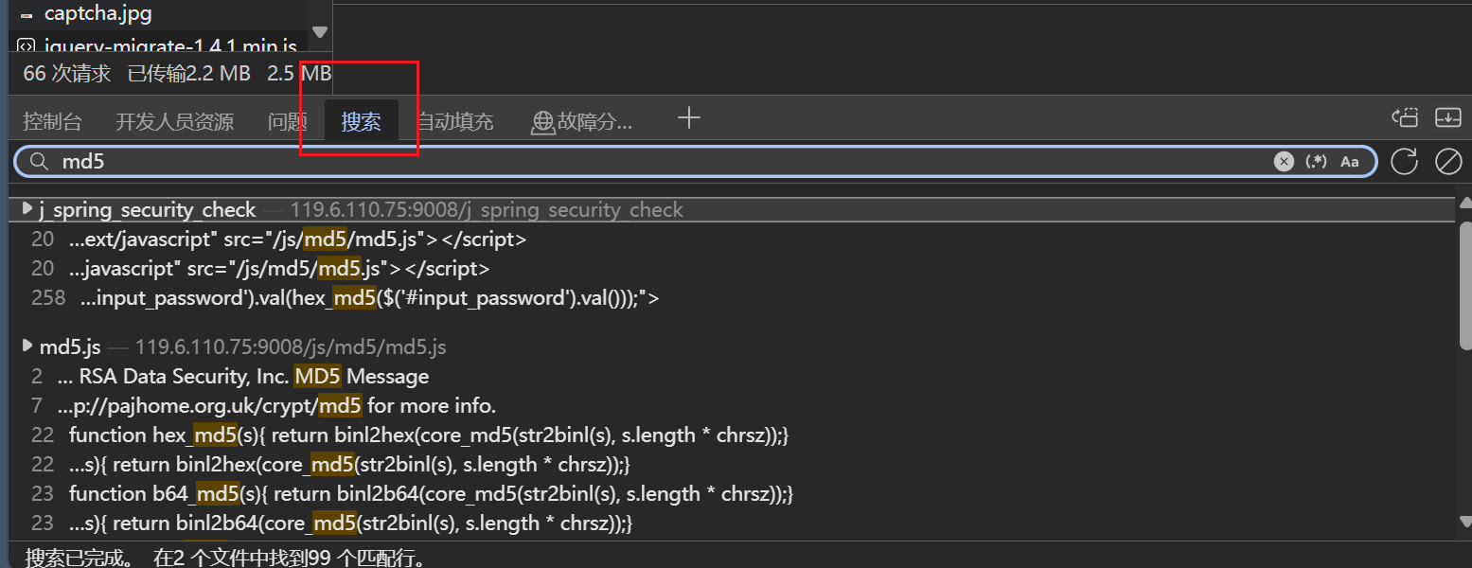Add a new drawer tool with plus
This screenshot has height=568, width=1472.
pyautogui.click(x=689, y=118)
